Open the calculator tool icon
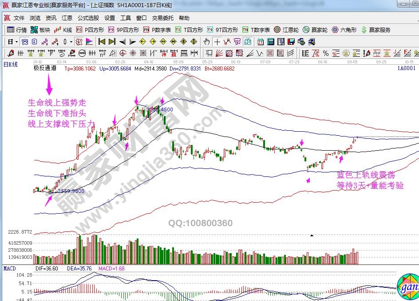The image size is (419, 301). tap(270, 42)
